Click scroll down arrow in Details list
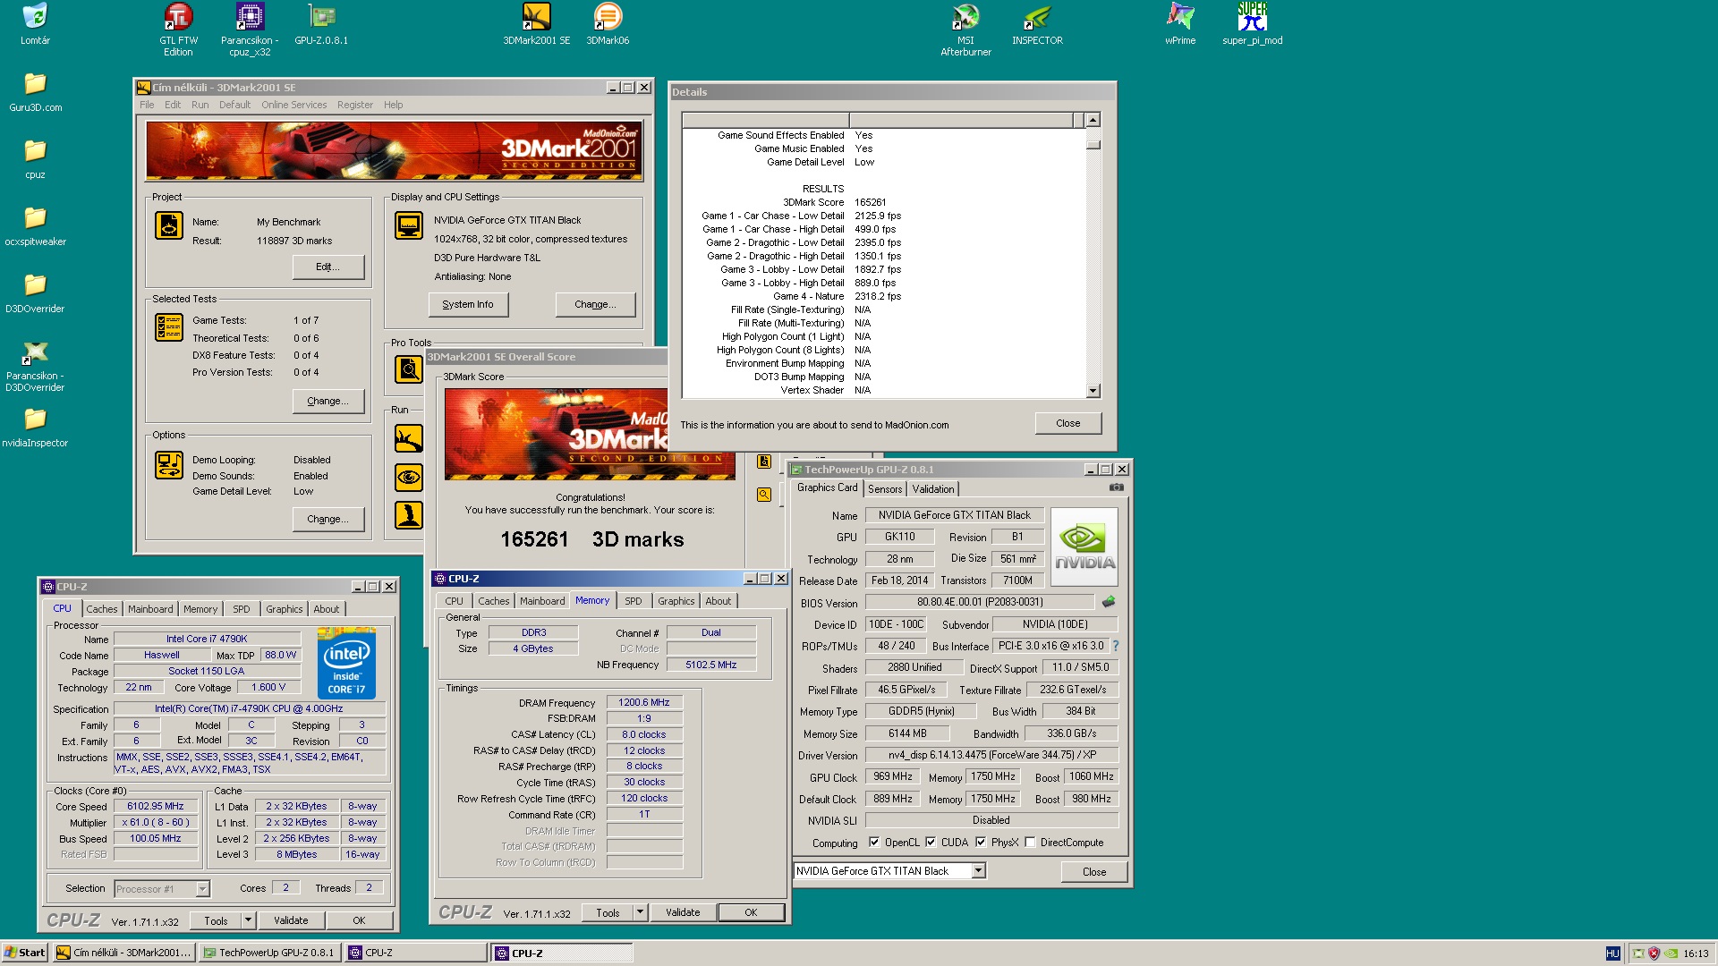Image resolution: width=1718 pixels, height=966 pixels. [1093, 391]
